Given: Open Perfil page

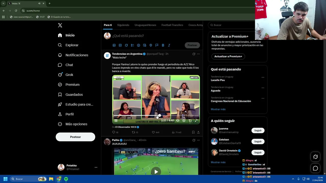Looking at the screenshot, I should pos(66,114).
